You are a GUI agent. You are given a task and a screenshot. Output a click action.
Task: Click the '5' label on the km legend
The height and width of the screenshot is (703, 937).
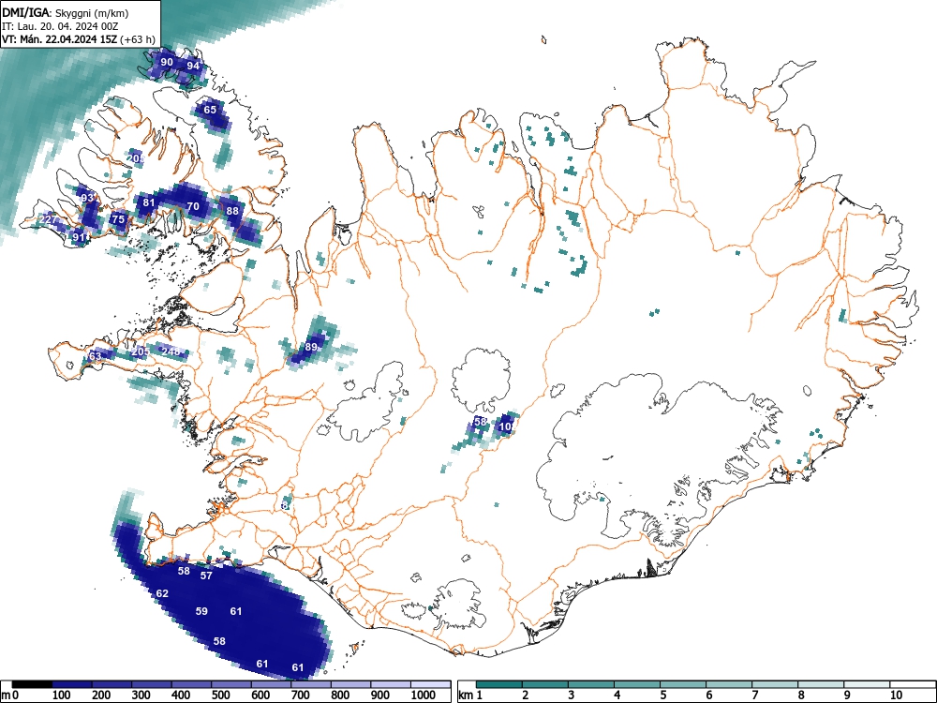663,695
